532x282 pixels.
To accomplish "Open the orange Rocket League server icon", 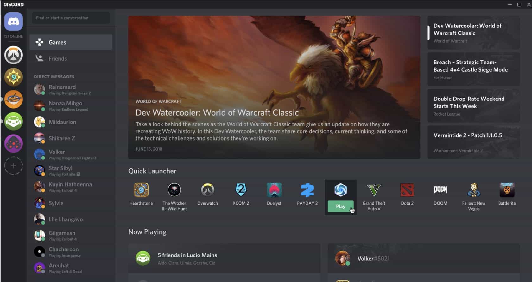I will pyautogui.click(x=13, y=99).
